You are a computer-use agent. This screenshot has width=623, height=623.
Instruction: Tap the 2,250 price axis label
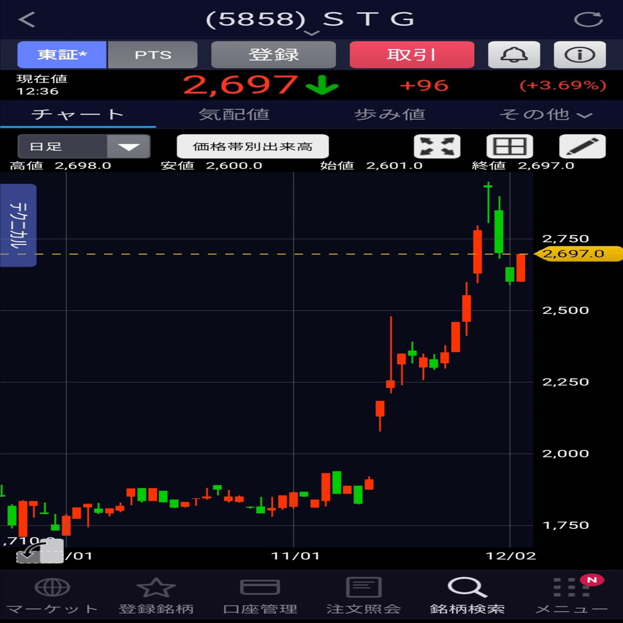click(565, 381)
